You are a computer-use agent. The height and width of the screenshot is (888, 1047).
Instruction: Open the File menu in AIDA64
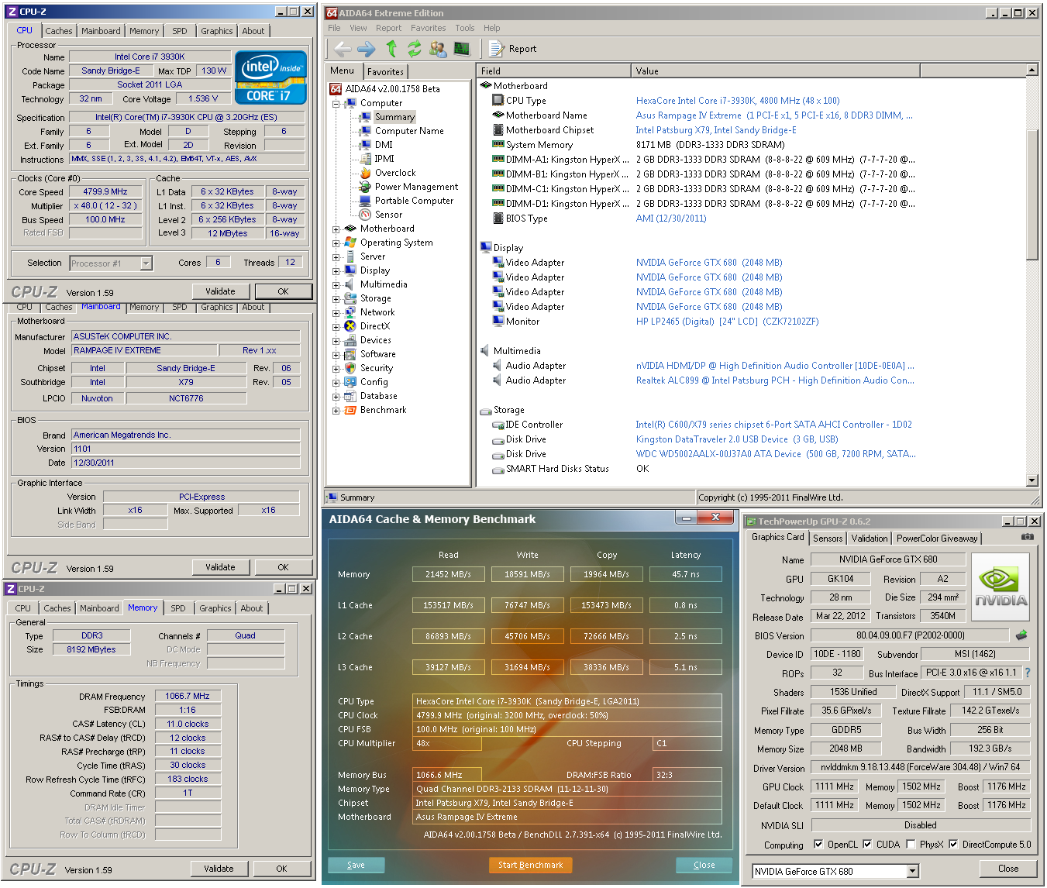click(334, 28)
